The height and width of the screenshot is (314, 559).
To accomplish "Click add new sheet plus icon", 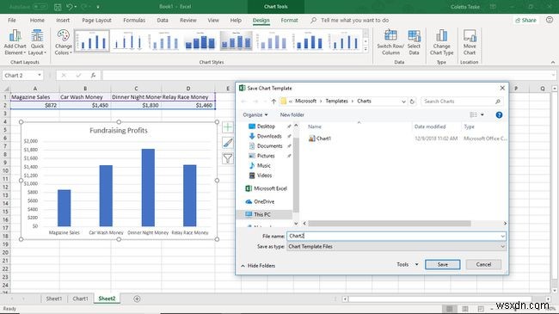I will pos(137,299).
